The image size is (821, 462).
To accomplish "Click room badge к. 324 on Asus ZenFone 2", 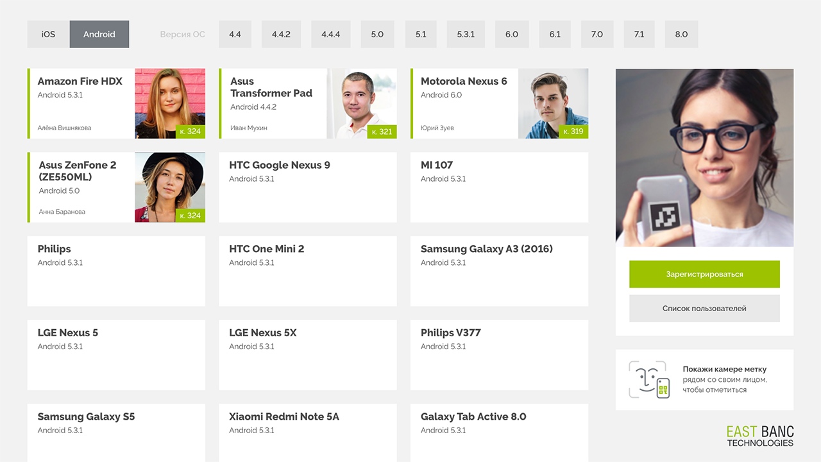I will point(190,216).
